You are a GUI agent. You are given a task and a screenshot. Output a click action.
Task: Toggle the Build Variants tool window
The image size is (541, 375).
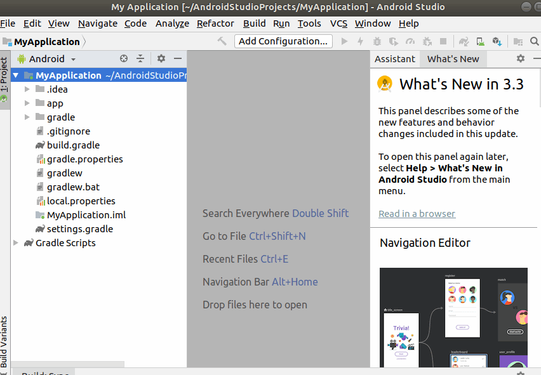[x=4, y=343]
